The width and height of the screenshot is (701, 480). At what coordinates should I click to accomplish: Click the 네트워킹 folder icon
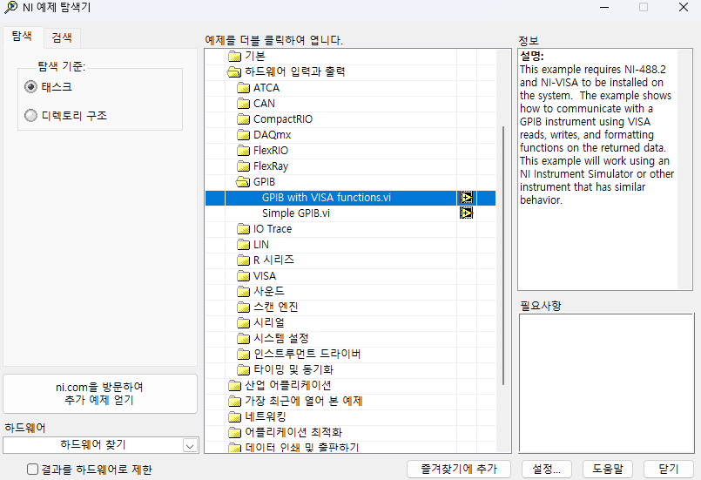tap(234, 417)
